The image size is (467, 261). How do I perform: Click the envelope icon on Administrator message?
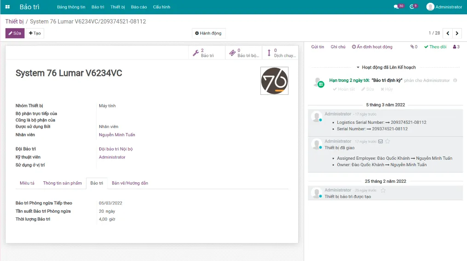[381, 141]
